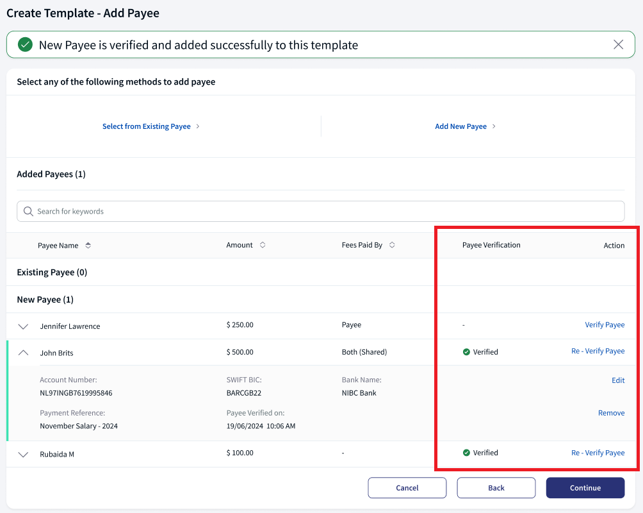643x513 pixels.
Task: Select the Rubaida M name text
Action: [x=57, y=454]
